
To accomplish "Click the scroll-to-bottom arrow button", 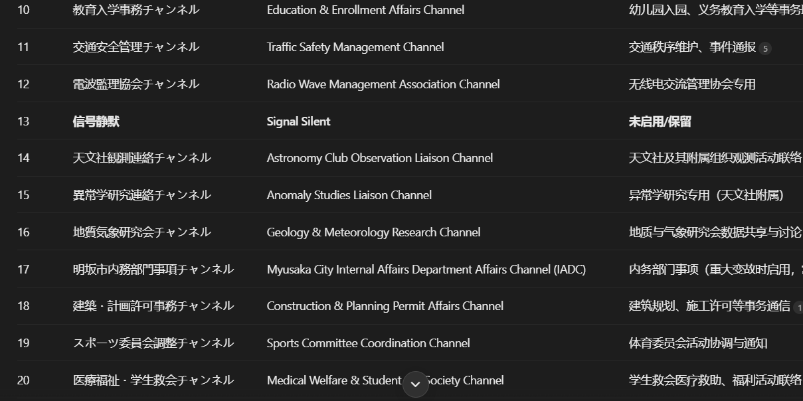I will point(416,384).
